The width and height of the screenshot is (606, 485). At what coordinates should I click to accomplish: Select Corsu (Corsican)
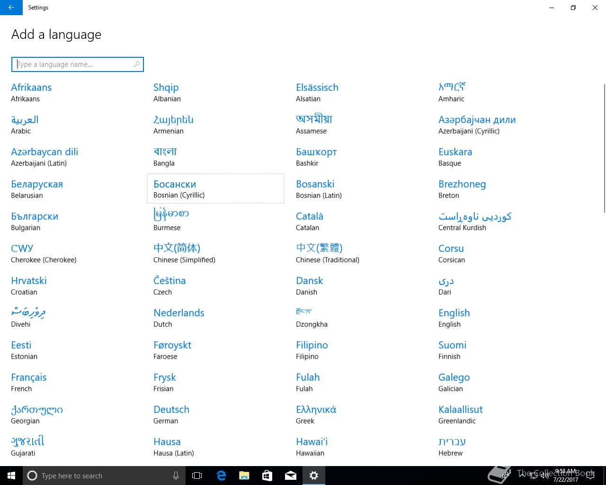(x=500, y=253)
